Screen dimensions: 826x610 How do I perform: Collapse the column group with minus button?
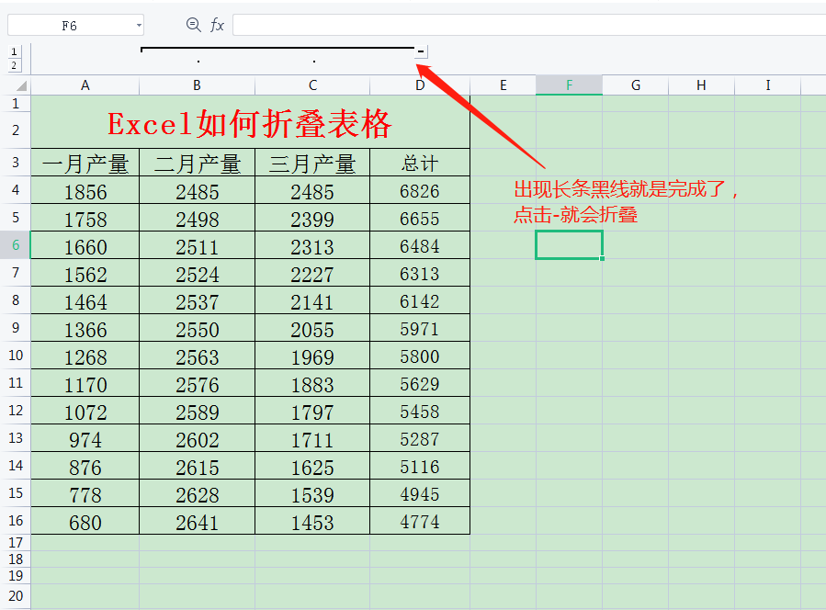(x=421, y=51)
